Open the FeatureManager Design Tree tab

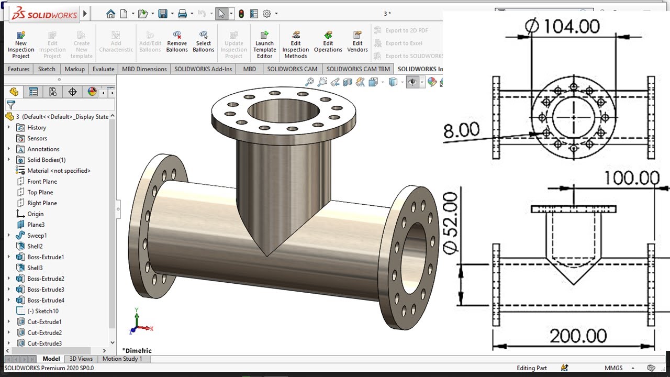tap(14, 92)
